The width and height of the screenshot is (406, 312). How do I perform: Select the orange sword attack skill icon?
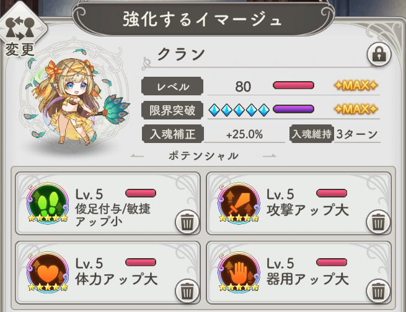pos(239,203)
